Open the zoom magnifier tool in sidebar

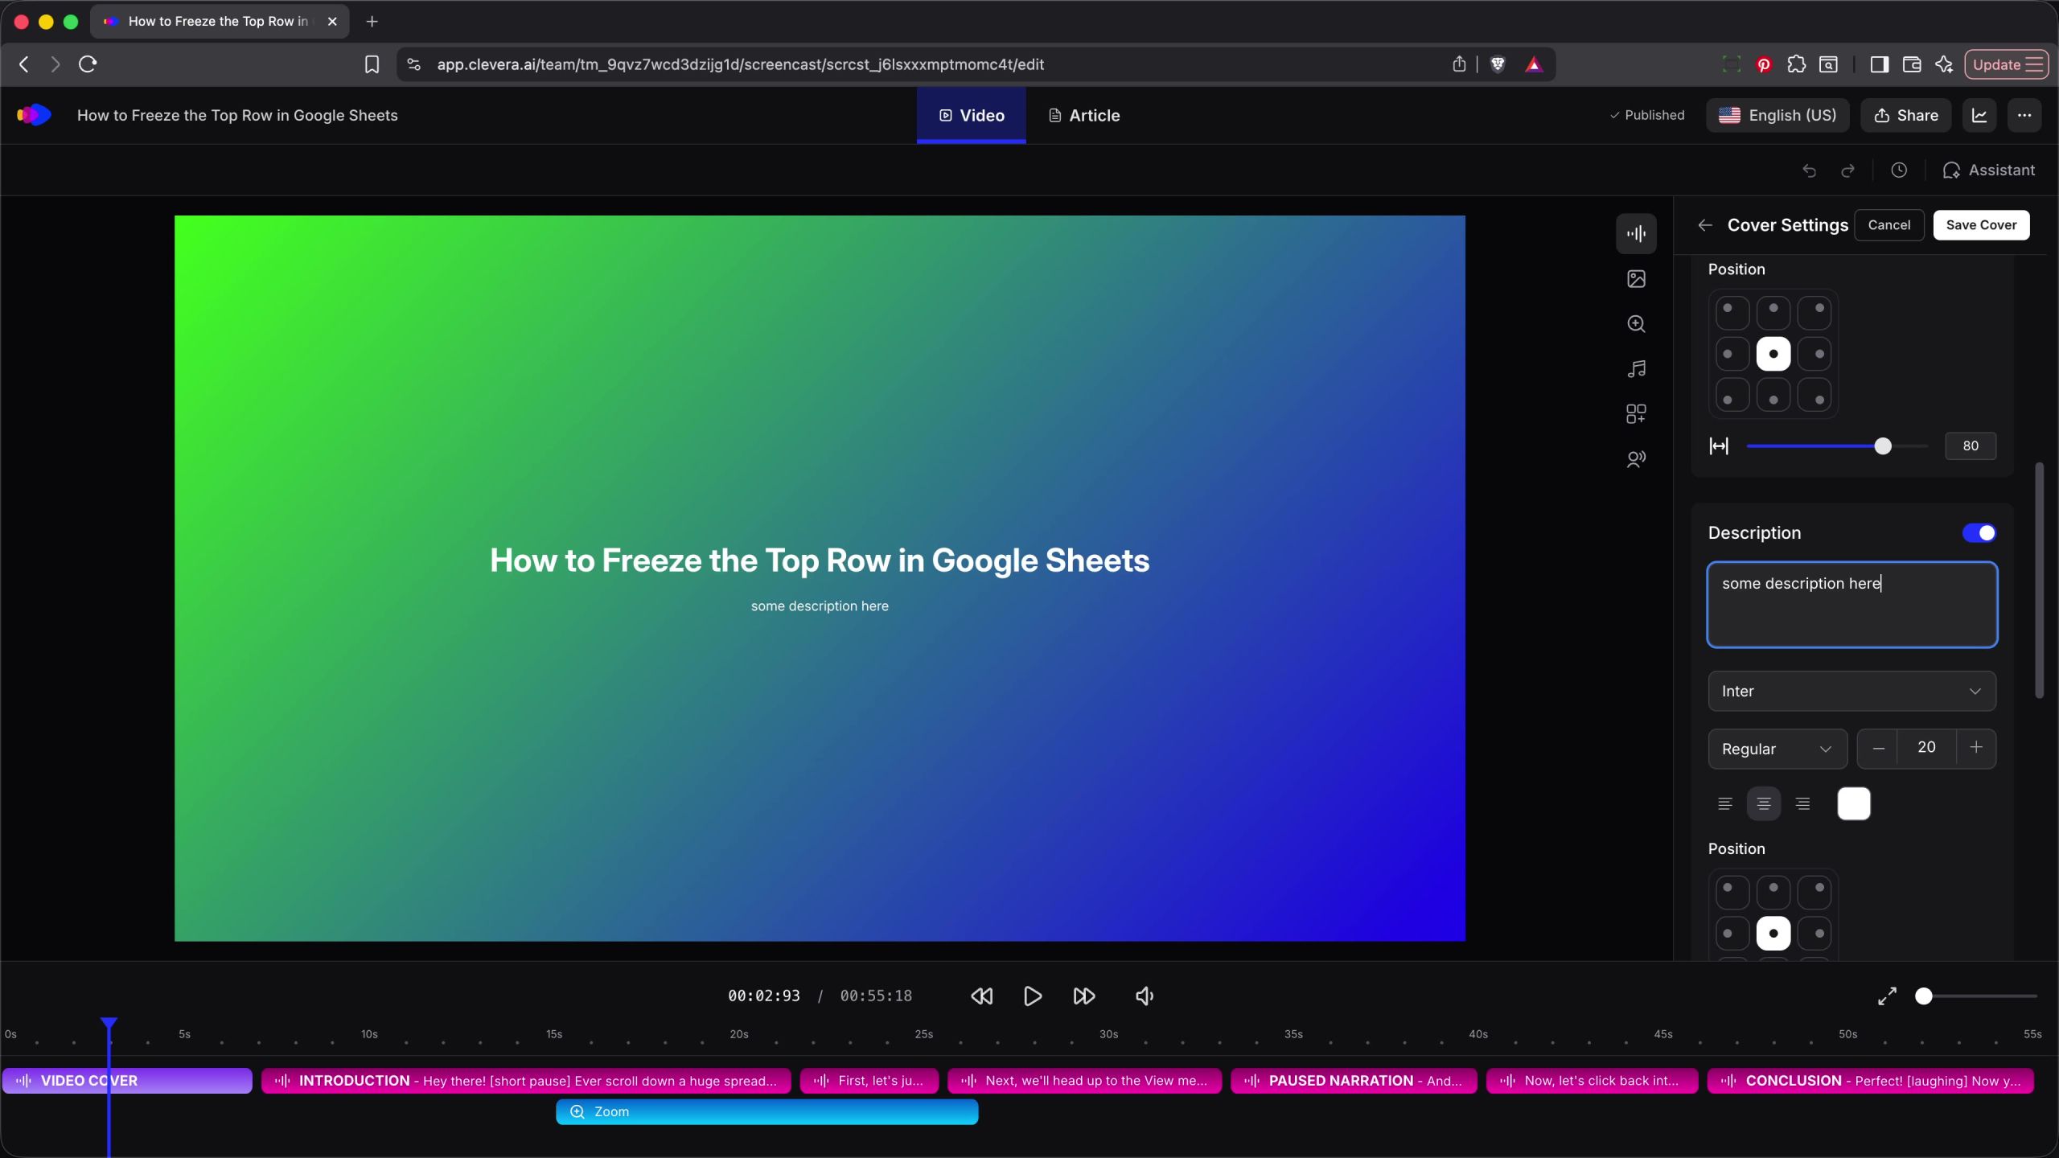(x=1636, y=324)
